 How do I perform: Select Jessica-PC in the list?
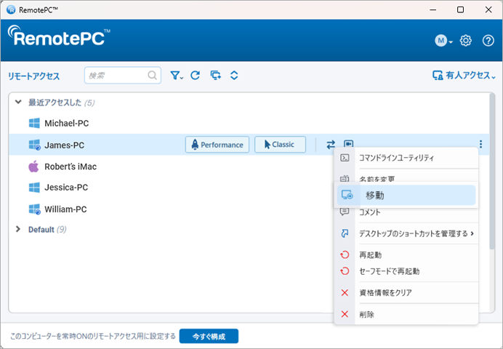pyautogui.click(x=66, y=188)
